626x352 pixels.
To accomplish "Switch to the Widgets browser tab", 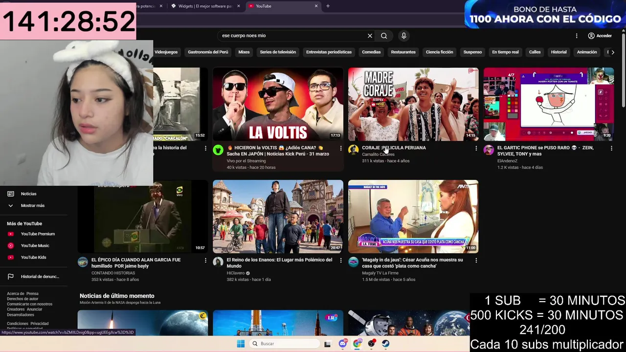I will pyautogui.click(x=205, y=6).
